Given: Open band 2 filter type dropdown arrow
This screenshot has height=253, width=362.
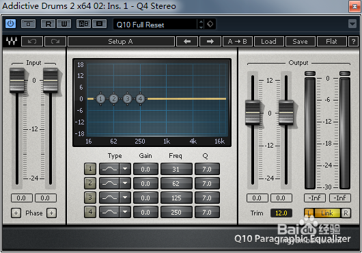Looking at the screenshot, I should pyautogui.click(x=125, y=183).
